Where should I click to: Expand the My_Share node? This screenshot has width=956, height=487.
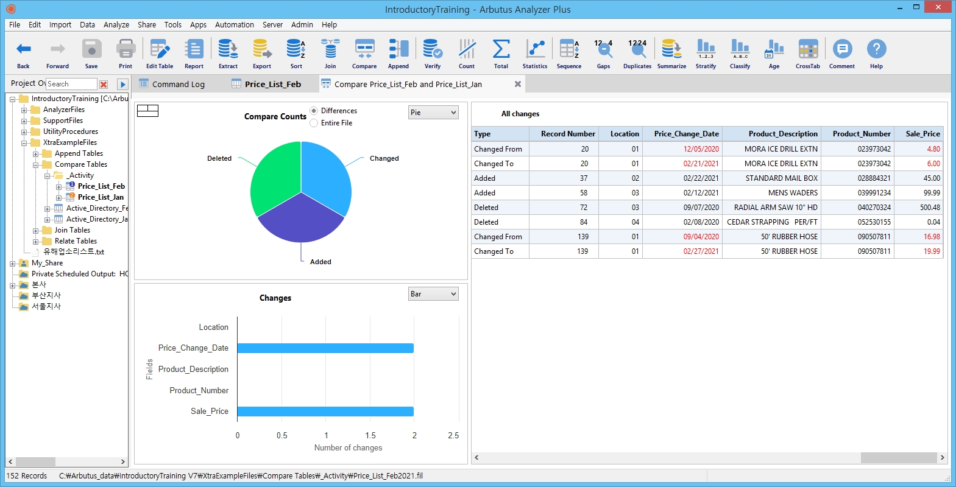(13, 264)
